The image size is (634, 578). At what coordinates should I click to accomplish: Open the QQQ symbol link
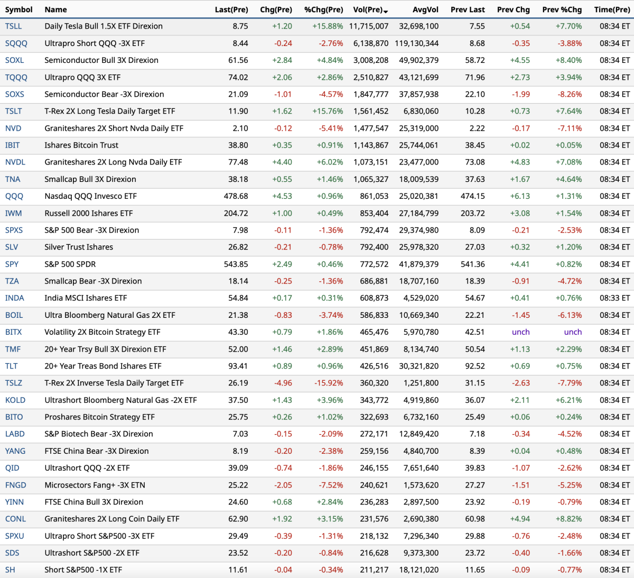pyautogui.click(x=14, y=196)
